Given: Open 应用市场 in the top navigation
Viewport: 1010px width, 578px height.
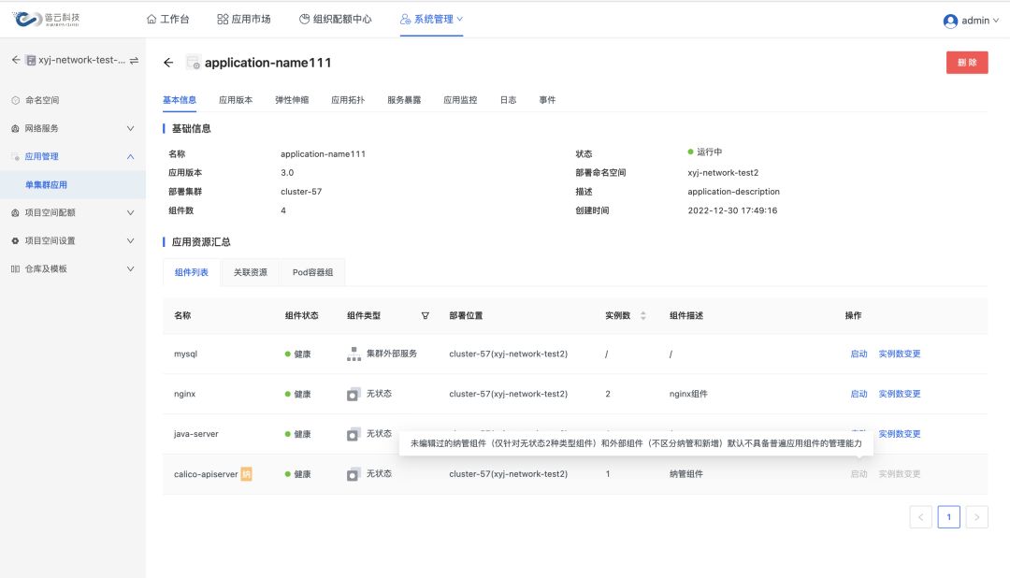Looking at the screenshot, I should (243, 19).
